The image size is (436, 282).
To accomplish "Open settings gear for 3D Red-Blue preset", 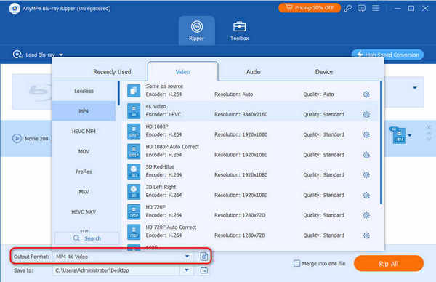I will 366,175.
